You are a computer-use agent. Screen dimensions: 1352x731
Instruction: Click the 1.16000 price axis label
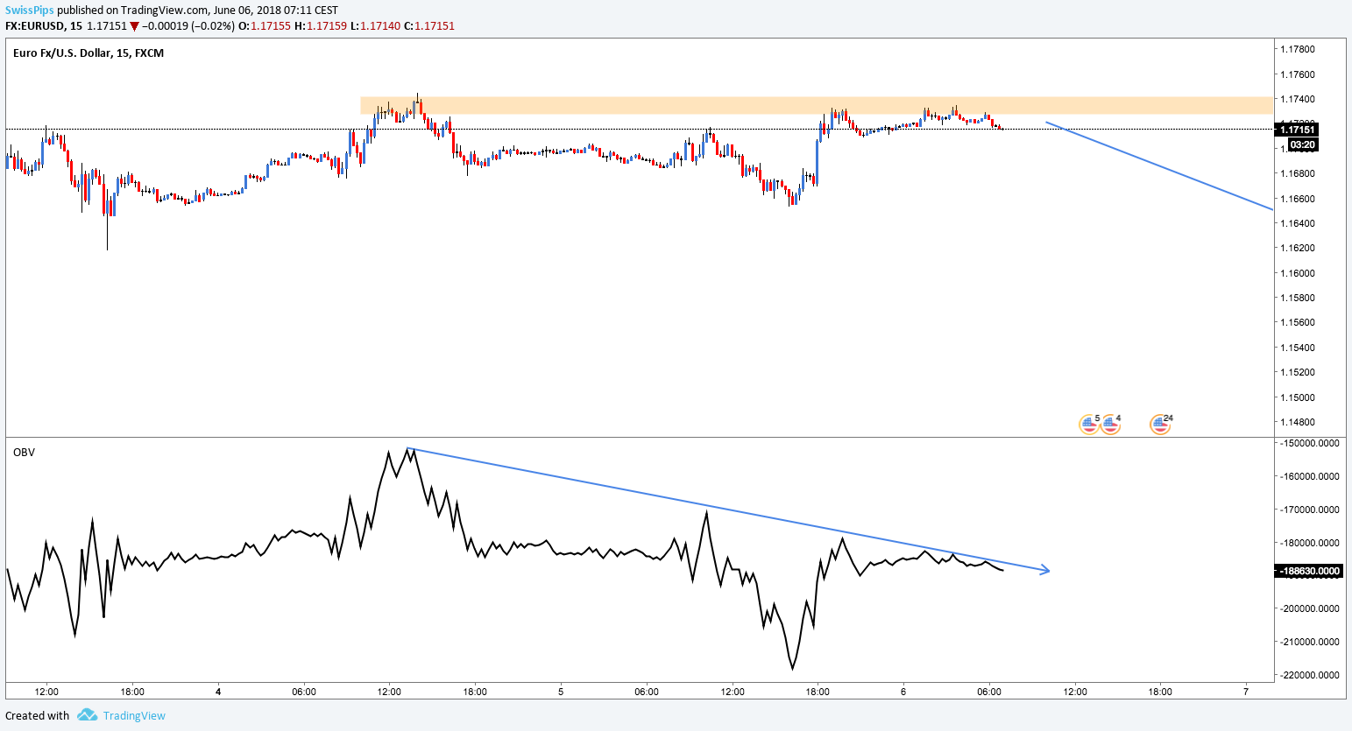click(x=1297, y=273)
